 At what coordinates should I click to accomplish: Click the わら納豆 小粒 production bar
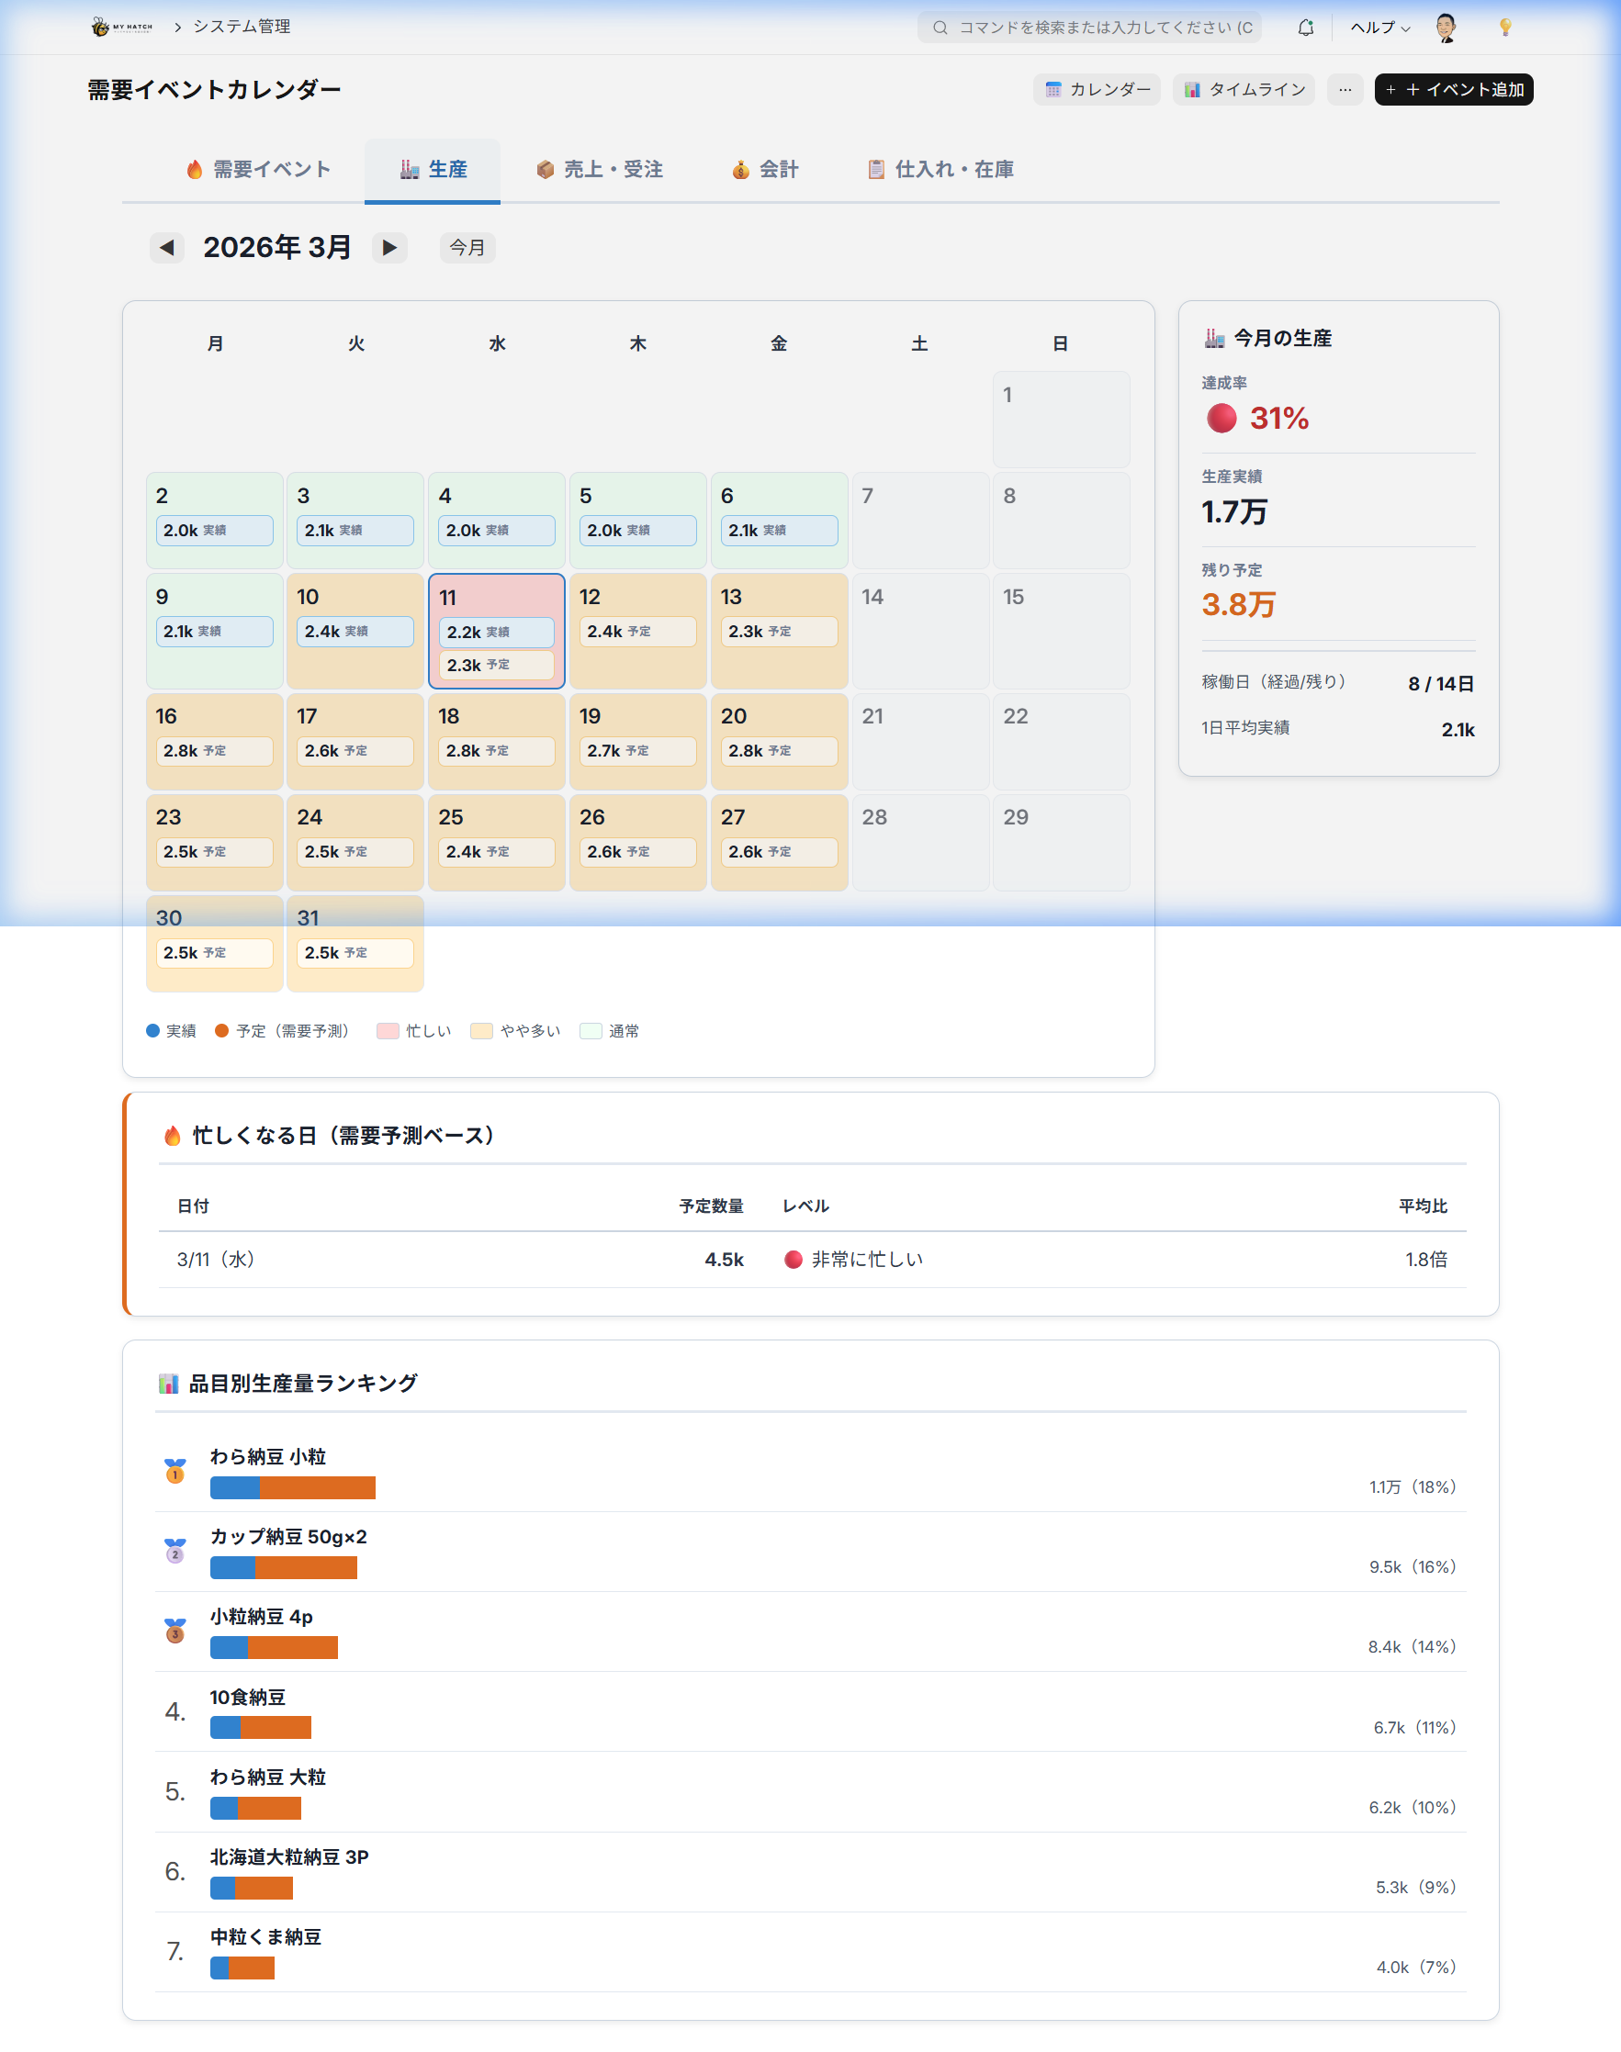coord(292,1487)
